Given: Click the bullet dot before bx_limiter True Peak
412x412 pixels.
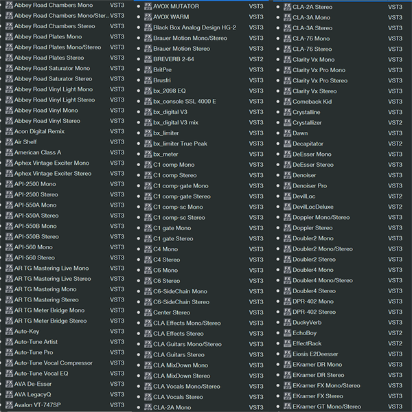Looking at the screenshot, I should pos(139,144).
